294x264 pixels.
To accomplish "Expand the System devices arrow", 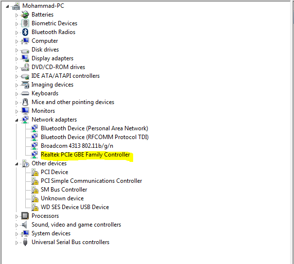I will coord(17,234).
